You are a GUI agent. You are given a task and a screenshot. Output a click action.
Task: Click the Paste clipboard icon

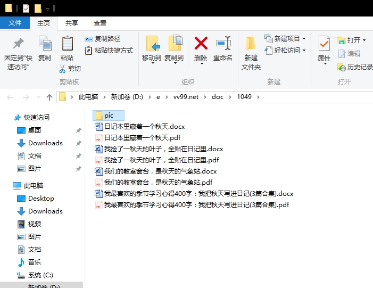point(68,43)
